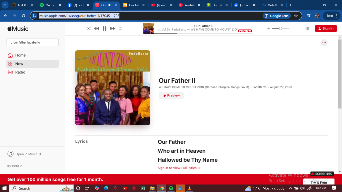
Task: Switch to the Meta Business tab
Action: 272,5
